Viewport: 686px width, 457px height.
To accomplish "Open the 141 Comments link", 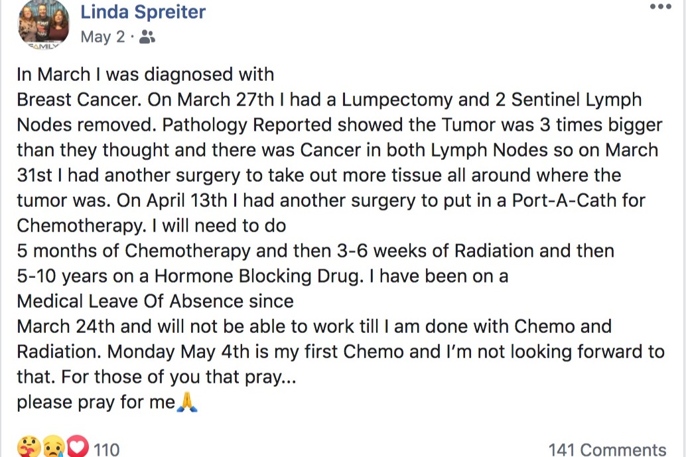I will (x=607, y=450).
